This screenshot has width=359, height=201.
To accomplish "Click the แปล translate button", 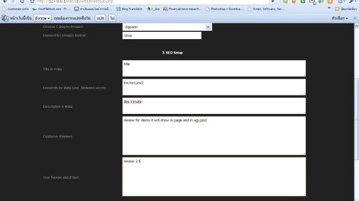I will click(x=100, y=18).
